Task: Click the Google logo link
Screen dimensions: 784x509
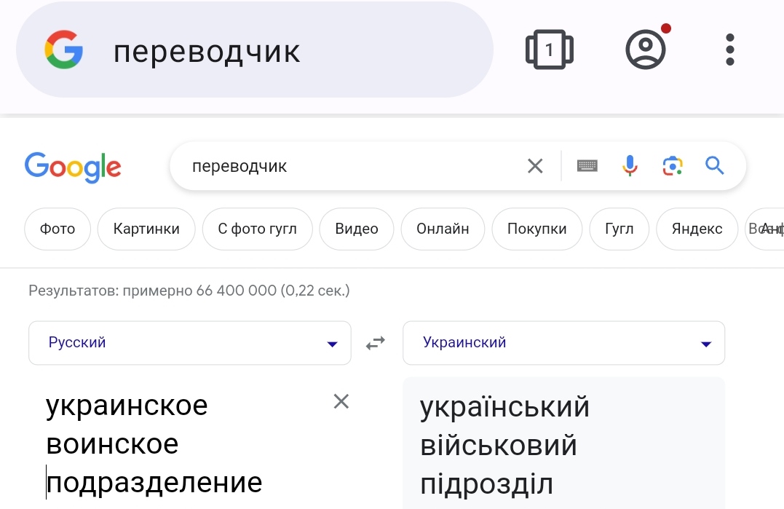Action: pos(73,167)
